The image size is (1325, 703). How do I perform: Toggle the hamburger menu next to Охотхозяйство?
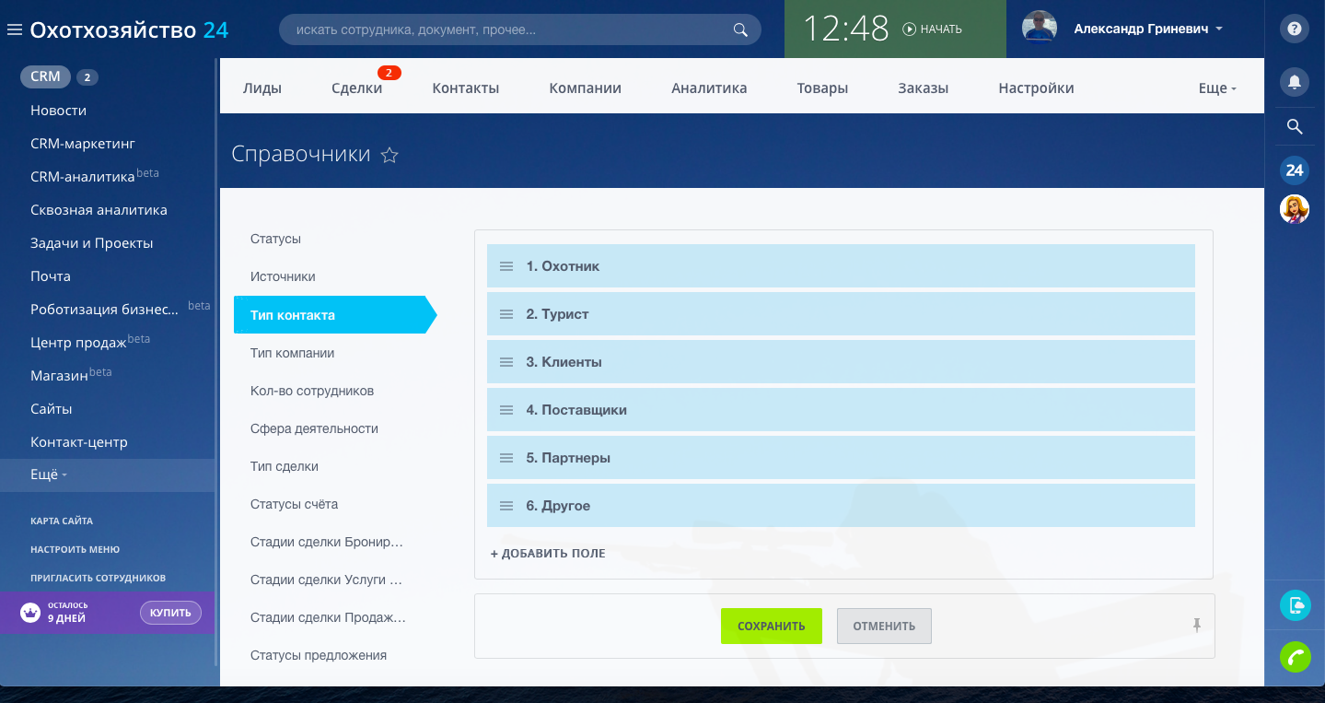coord(14,30)
